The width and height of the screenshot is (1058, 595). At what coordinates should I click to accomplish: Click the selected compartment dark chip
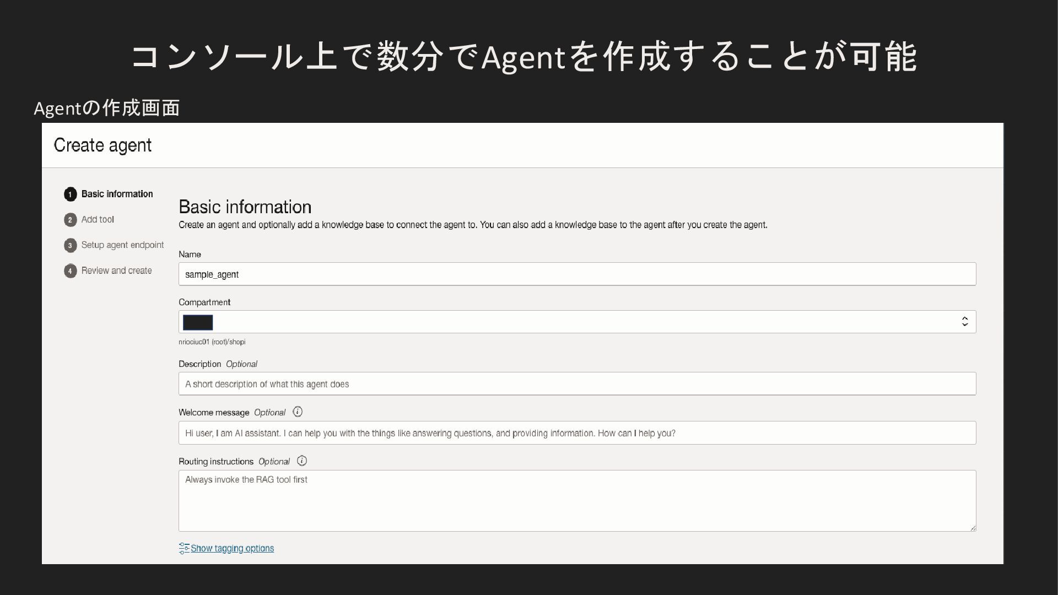click(x=198, y=322)
